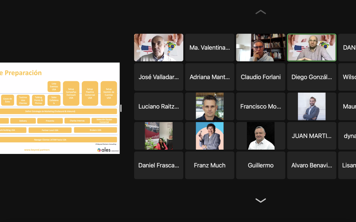This screenshot has height=222, width=356.
Task: Click the ales logo on the slide
Action: coord(108,150)
